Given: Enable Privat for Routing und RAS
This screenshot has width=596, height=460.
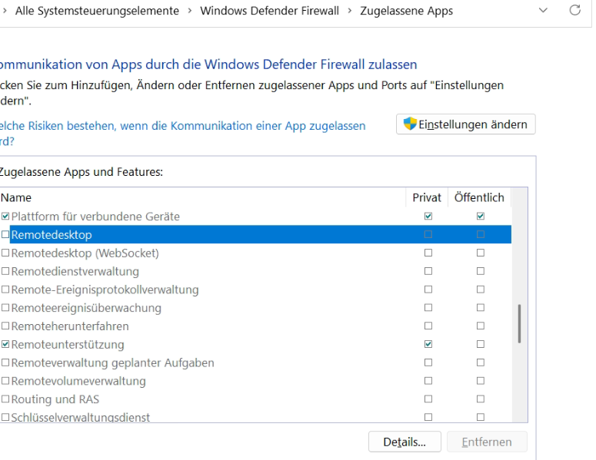Looking at the screenshot, I should pos(428,399).
